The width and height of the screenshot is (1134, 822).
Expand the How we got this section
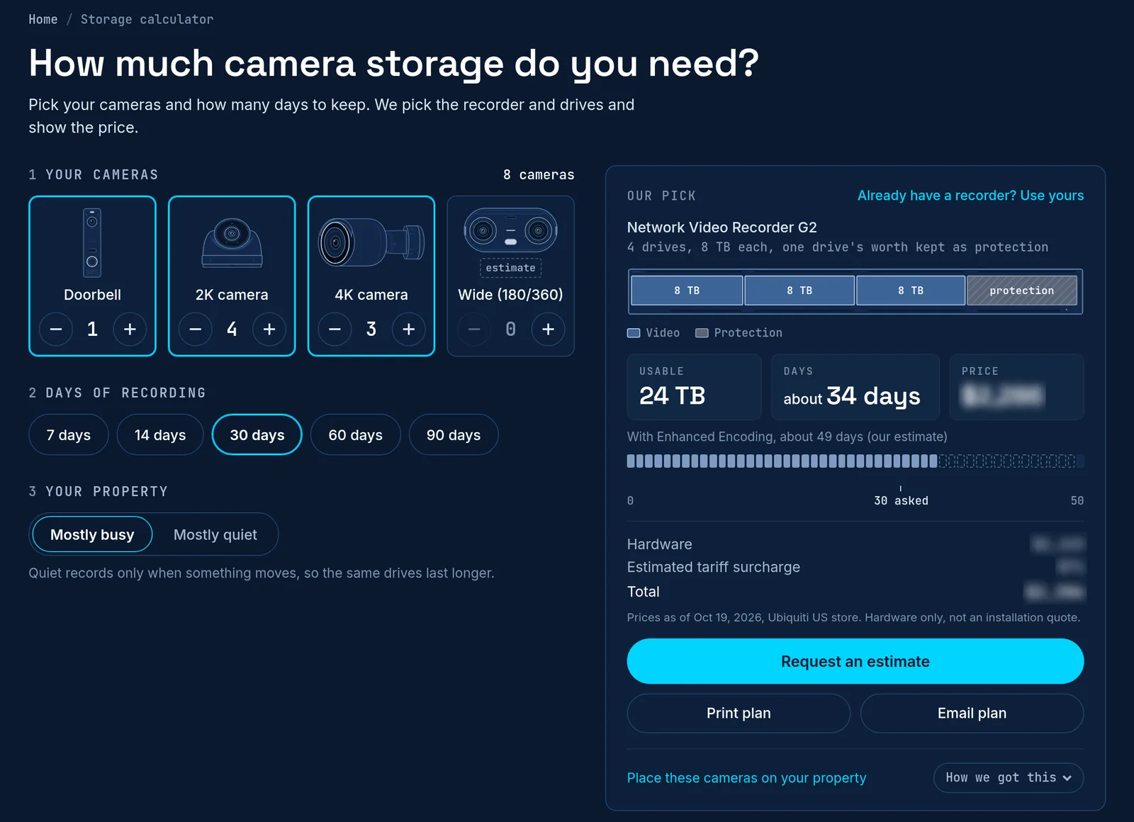(1009, 778)
